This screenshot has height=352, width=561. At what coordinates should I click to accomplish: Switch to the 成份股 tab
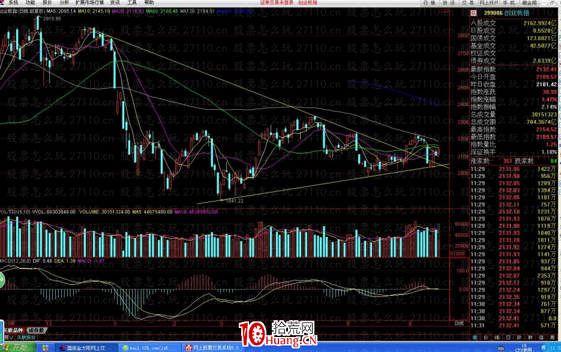click(x=36, y=330)
